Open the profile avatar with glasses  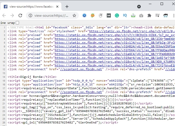(x=166, y=15)
